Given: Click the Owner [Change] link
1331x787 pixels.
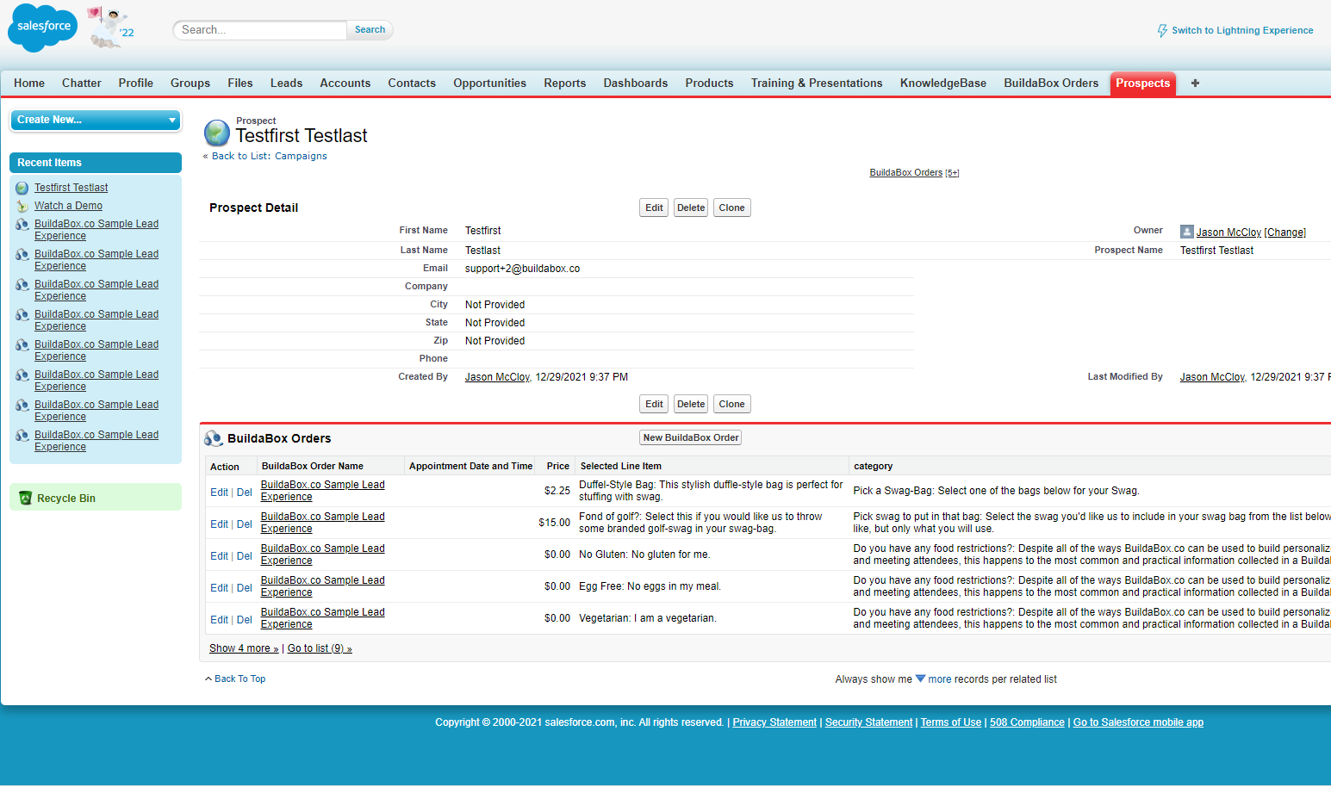Looking at the screenshot, I should [1284, 232].
